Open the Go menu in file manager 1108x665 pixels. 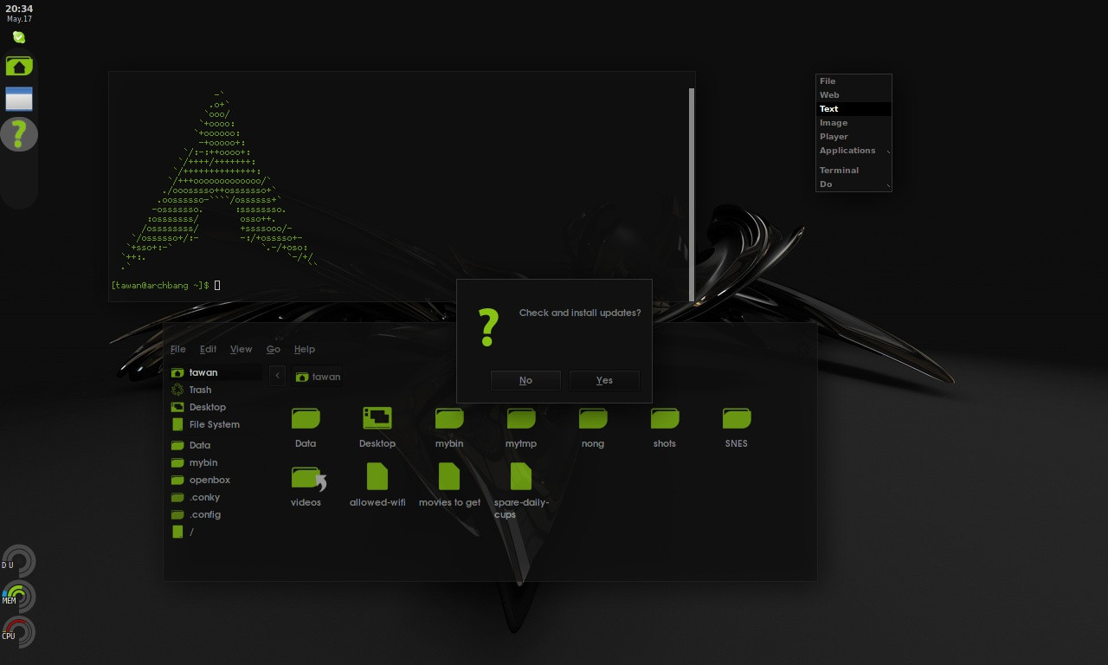(274, 349)
